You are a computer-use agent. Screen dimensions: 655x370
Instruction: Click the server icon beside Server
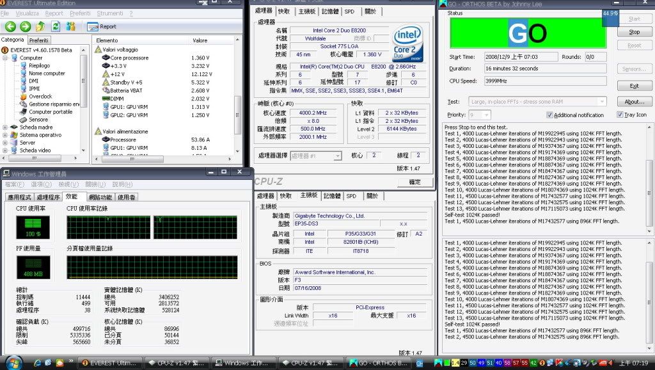tap(14, 143)
